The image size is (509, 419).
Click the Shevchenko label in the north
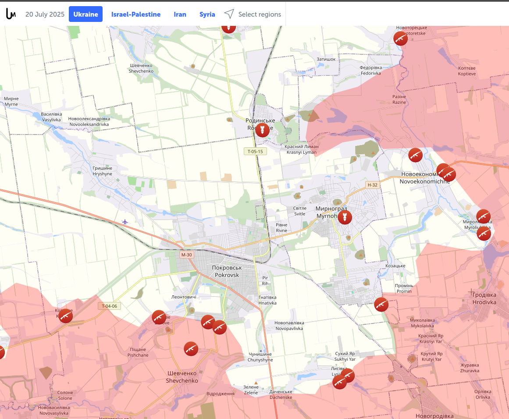click(141, 68)
